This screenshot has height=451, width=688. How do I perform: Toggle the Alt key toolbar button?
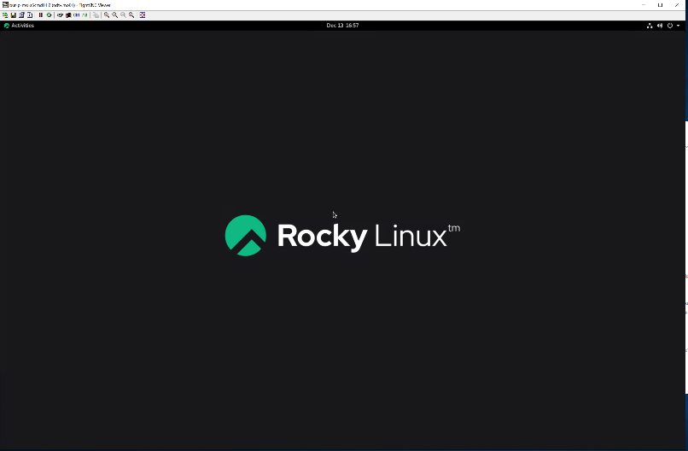[85, 15]
